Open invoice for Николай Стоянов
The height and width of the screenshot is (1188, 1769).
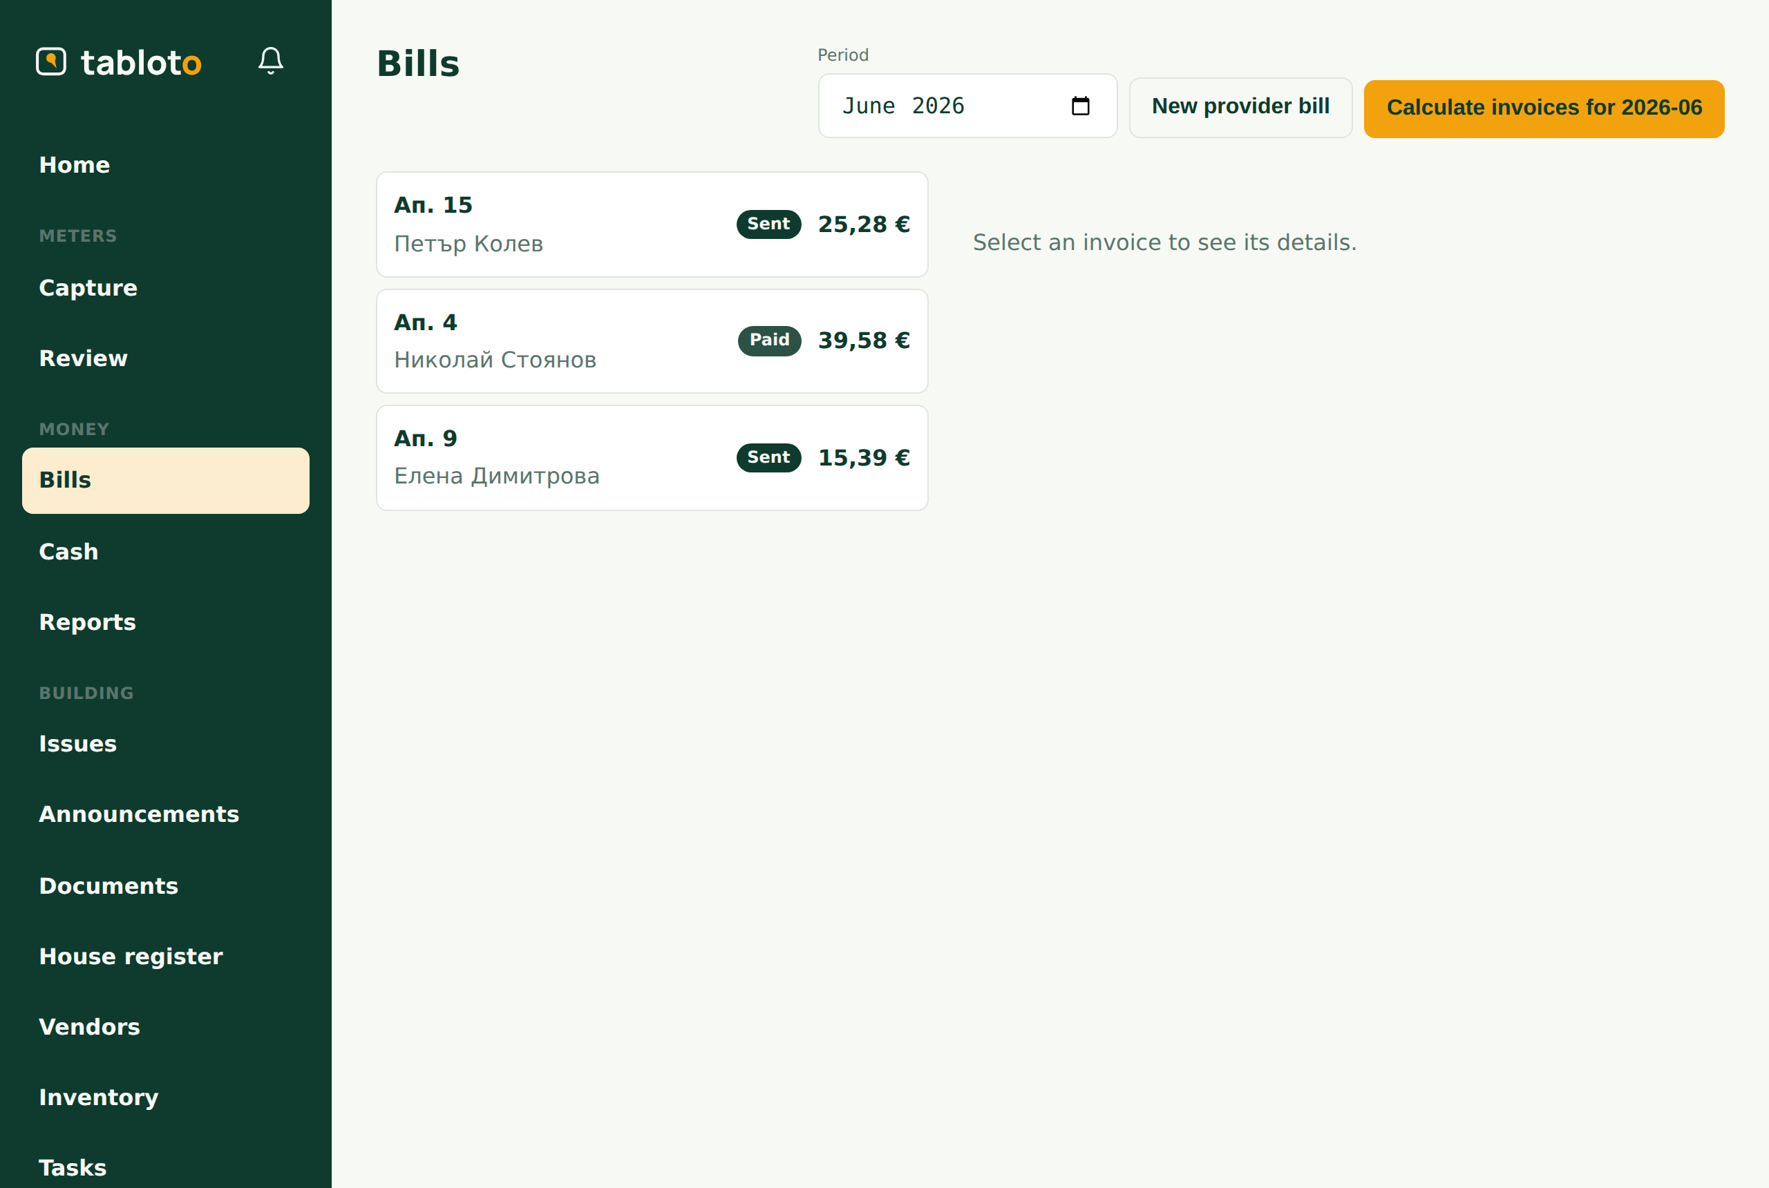coord(652,341)
